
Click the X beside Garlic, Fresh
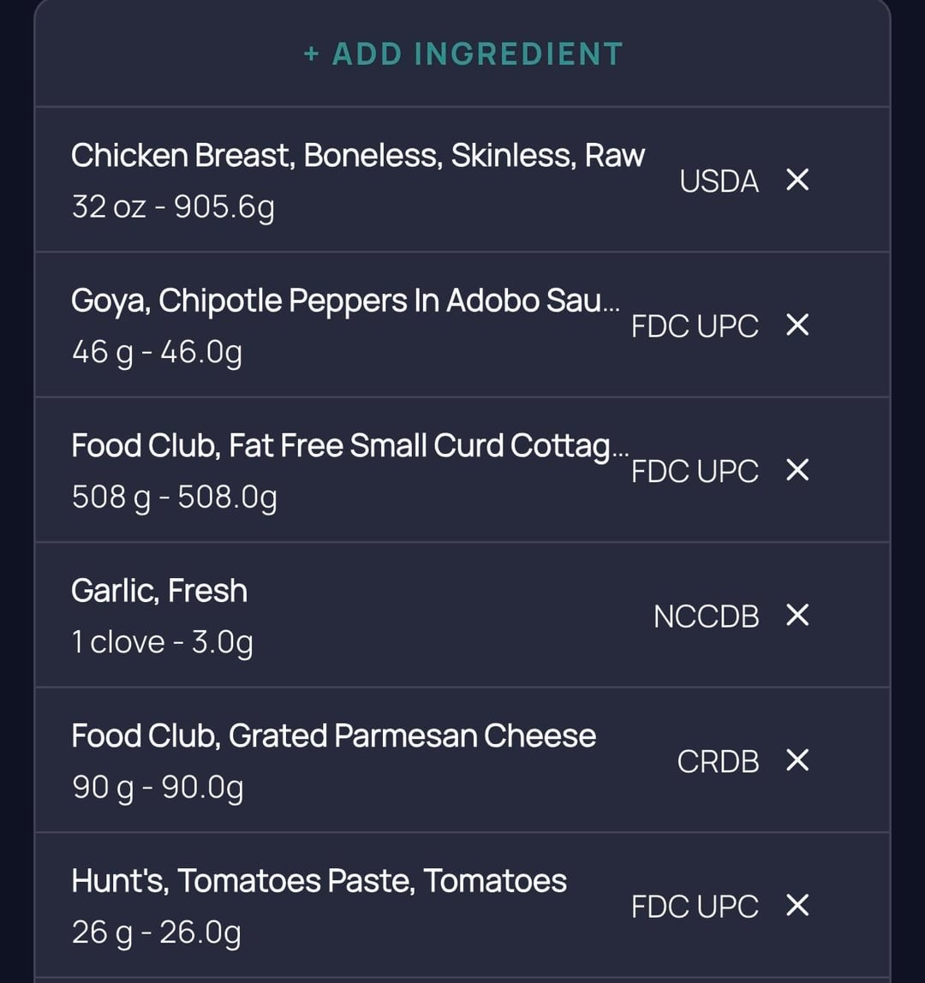797,615
